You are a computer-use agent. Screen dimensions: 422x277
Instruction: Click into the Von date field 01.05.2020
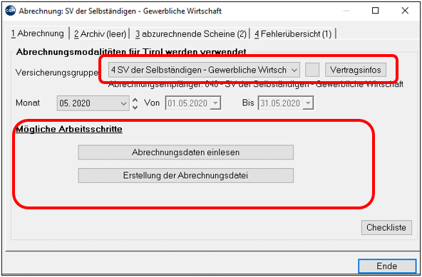pos(188,103)
